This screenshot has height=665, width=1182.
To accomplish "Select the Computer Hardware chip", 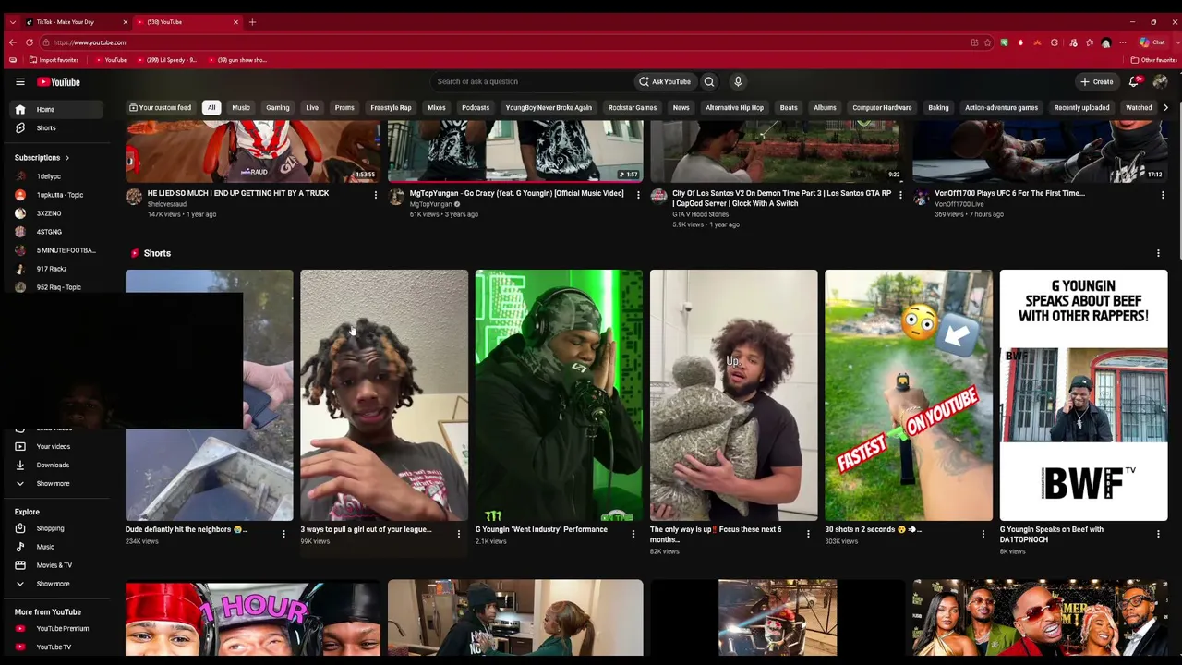I will (882, 108).
